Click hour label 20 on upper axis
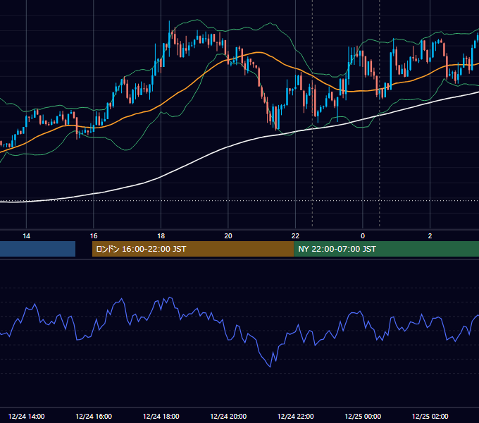Image resolution: width=479 pixels, height=423 pixels. click(x=228, y=235)
